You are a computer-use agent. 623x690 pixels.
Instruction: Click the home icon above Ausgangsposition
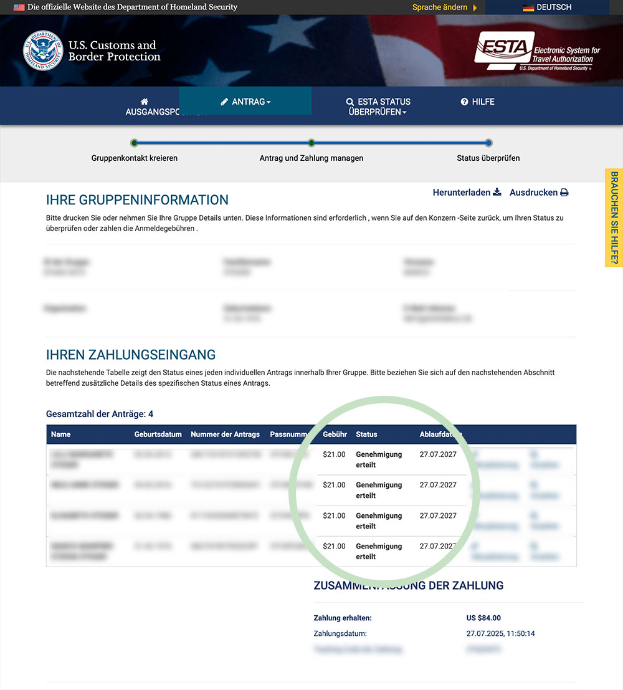point(145,102)
